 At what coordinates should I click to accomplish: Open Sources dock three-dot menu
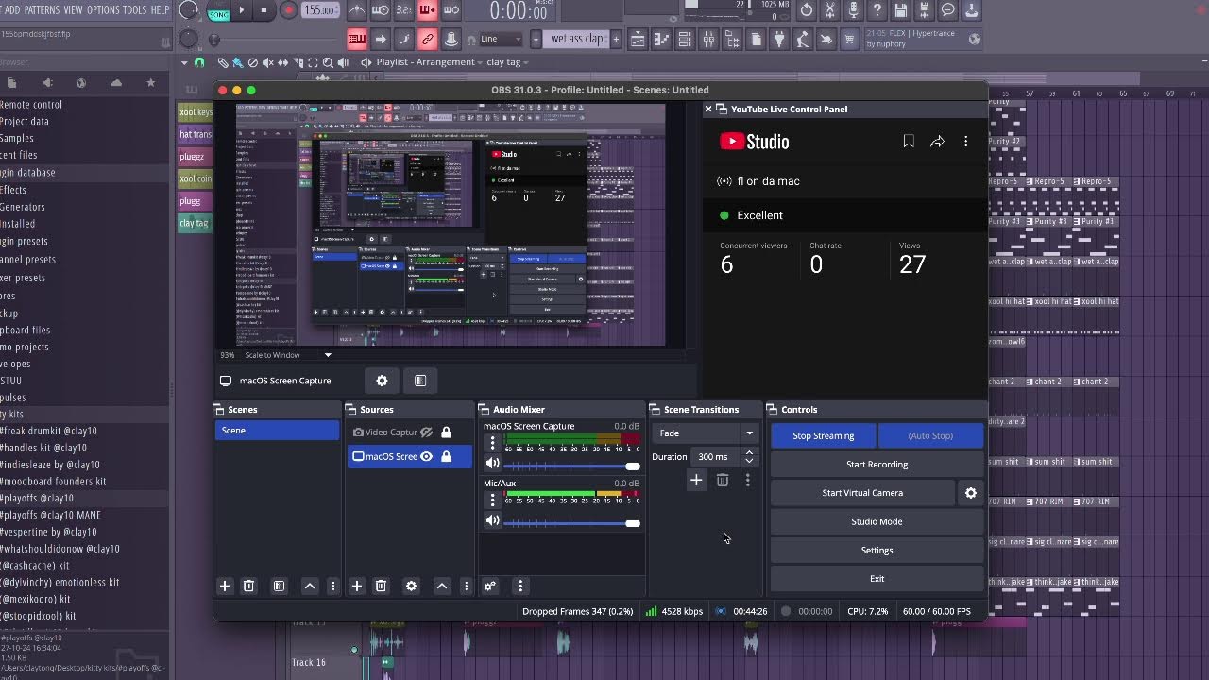pyautogui.click(x=466, y=586)
